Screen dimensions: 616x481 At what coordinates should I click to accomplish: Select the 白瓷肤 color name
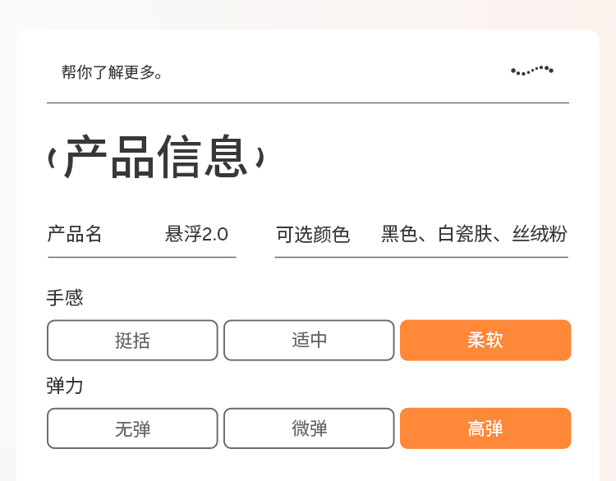465,235
